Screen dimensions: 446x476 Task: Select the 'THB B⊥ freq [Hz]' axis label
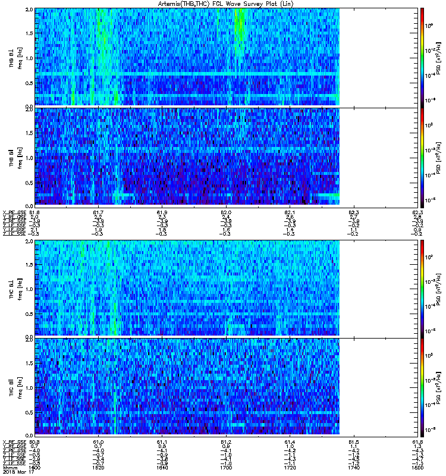coord(16,58)
